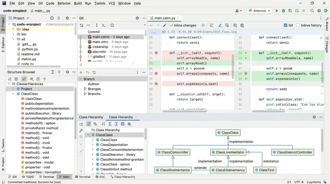Switch to the main.catrn.py editor tab
The image size is (330, 184).
click(165, 18)
